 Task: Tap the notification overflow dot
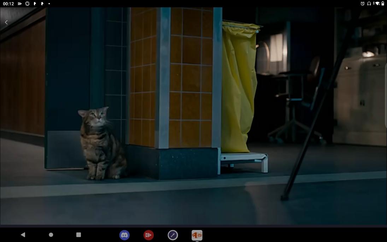point(49,4)
